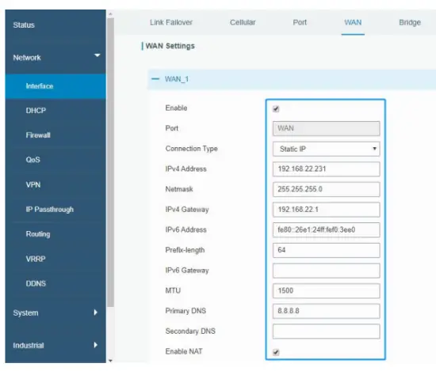Focus the IPv4 Gateway field
Viewport: 436px width, 371px height.
tap(326, 210)
